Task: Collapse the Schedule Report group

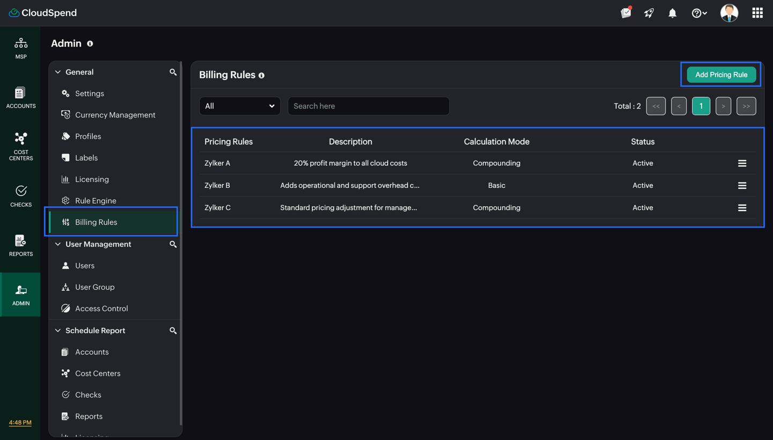Action: (58, 331)
